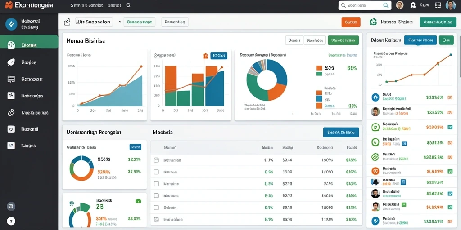The width and height of the screenshot is (461, 230).
Task: Click the orange icon beside the bar chart's blue button
Action: click(x=205, y=55)
